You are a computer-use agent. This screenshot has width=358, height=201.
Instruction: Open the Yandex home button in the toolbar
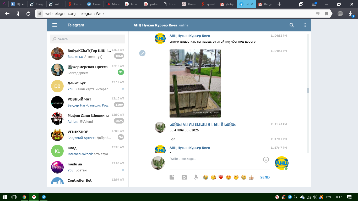(18, 14)
